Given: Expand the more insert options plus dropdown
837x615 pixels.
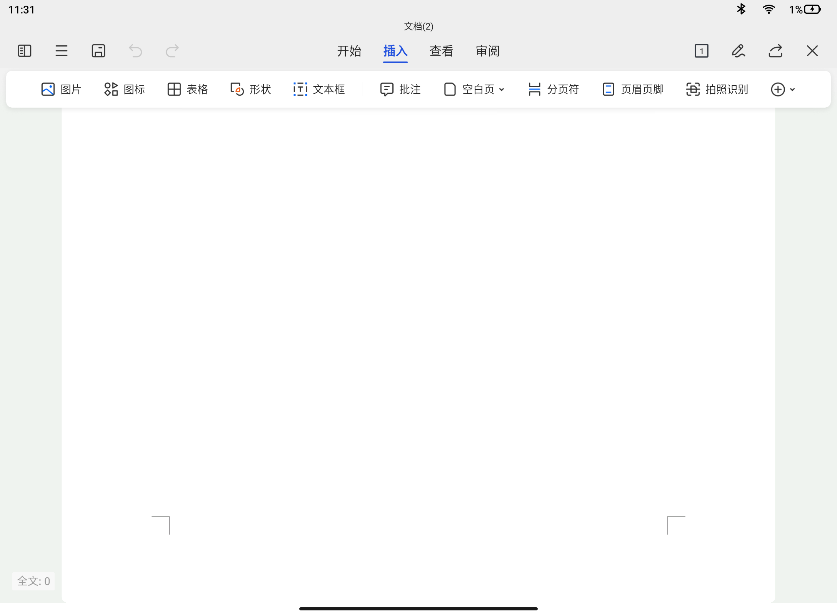Looking at the screenshot, I should coord(783,90).
